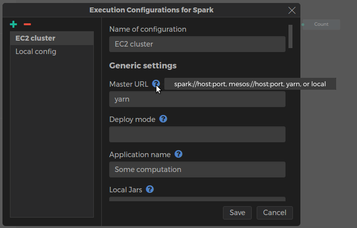The width and height of the screenshot is (357, 228).
Task: Click the Application name help icon
Action: click(179, 154)
